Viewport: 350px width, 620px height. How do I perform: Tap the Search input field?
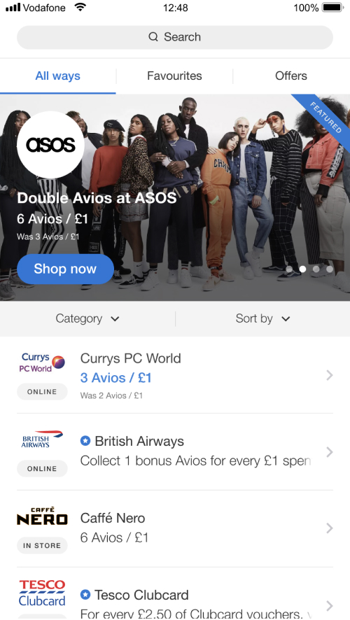tap(175, 37)
